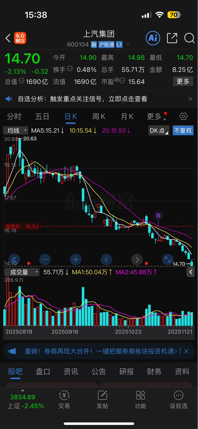
Task: Open the 成交量 indicator dropdown
Action: pos(22,272)
